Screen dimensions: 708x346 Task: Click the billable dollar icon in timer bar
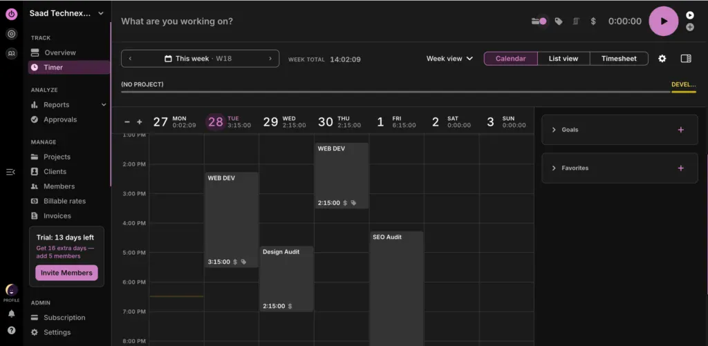point(593,21)
